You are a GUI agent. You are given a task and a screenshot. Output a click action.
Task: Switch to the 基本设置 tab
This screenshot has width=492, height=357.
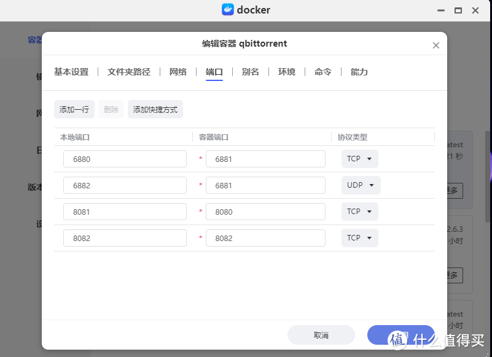pyautogui.click(x=70, y=72)
